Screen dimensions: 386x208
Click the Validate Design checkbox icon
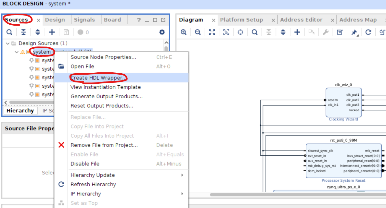pyautogui.click(x=340, y=32)
